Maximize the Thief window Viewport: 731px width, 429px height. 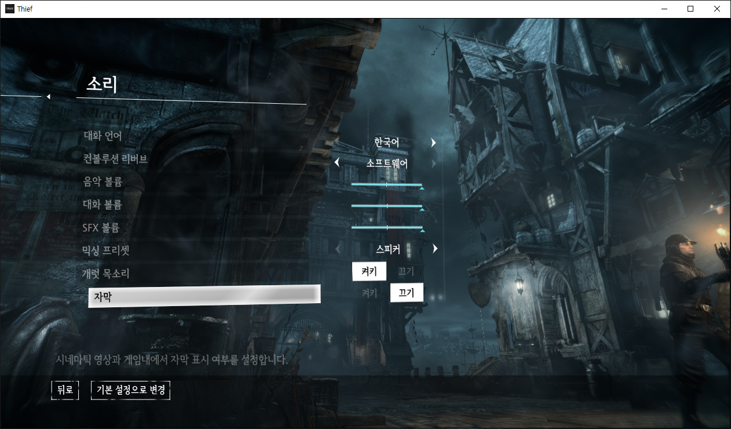pos(690,9)
